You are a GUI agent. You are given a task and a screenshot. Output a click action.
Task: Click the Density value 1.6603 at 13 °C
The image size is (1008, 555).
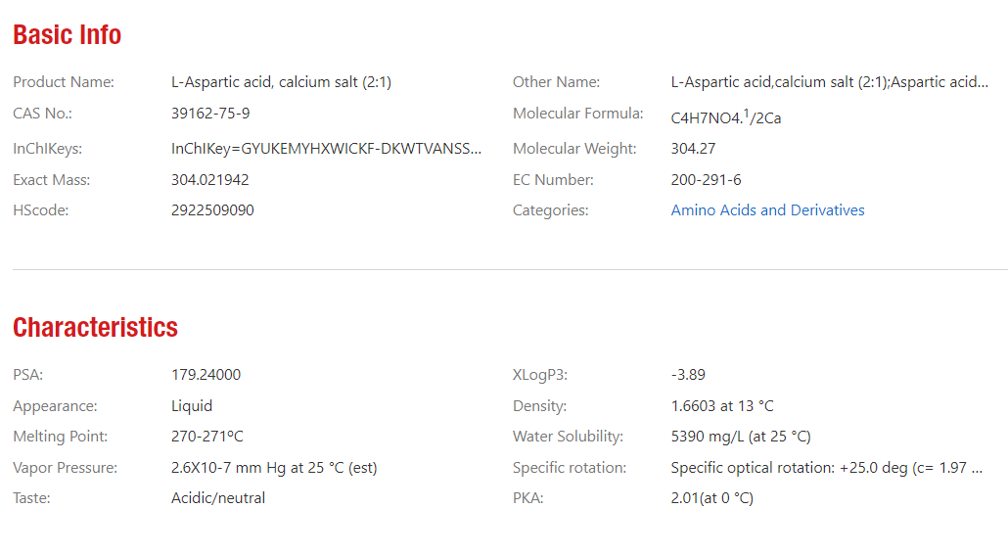722,406
